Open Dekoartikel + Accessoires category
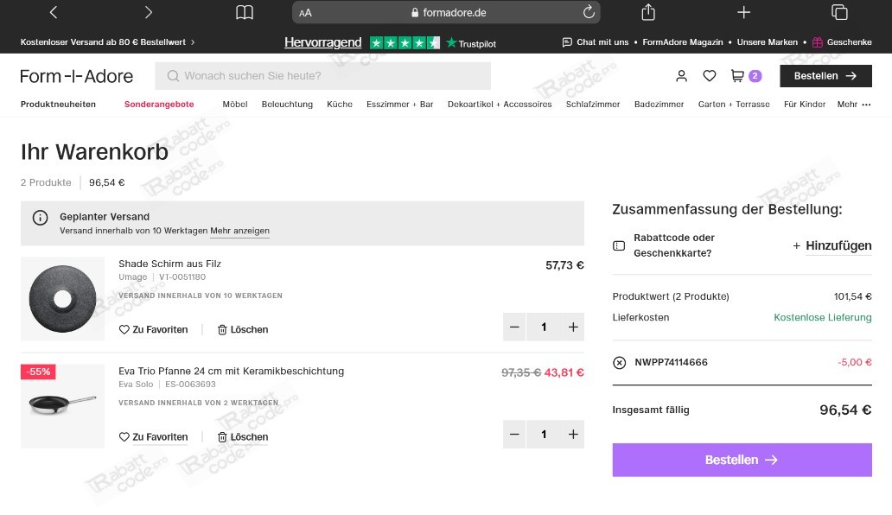The height and width of the screenshot is (515, 892). 500,104
